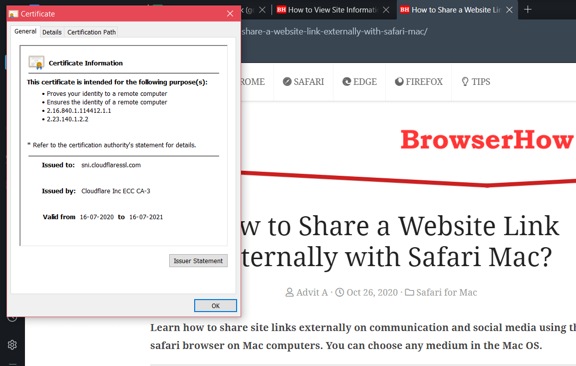The image size is (576, 366).
Task: Switch to the Details tab in Certificate dialog
Action: point(52,32)
